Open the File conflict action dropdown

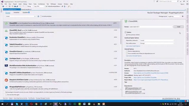click(x=157, y=43)
